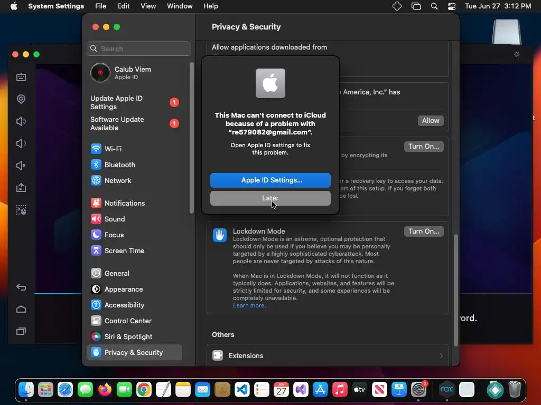Image resolution: width=541 pixels, height=405 pixels.
Task: Open Google Chrome from the Dock
Action: (x=144, y=390)
